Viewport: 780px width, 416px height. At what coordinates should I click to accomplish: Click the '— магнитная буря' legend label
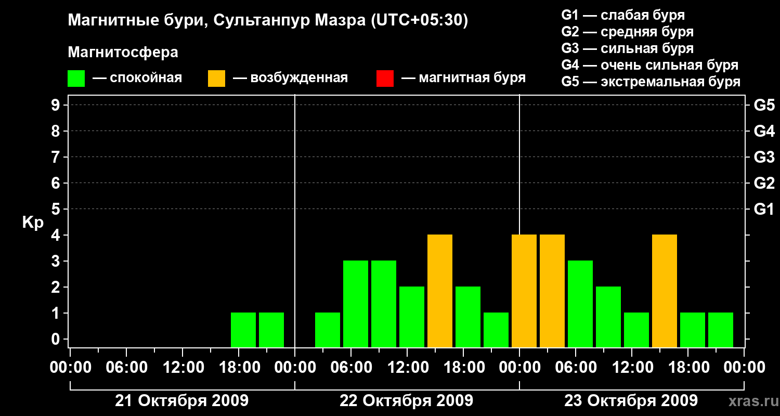tap(464, 78)
